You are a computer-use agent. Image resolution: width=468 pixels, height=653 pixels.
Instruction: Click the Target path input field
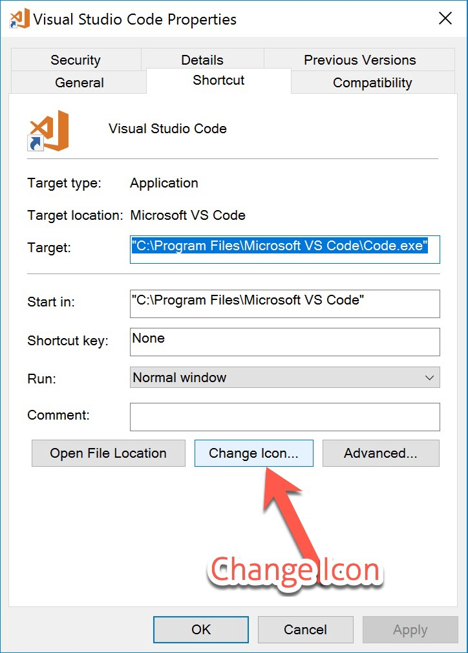[x=284, y=249]
